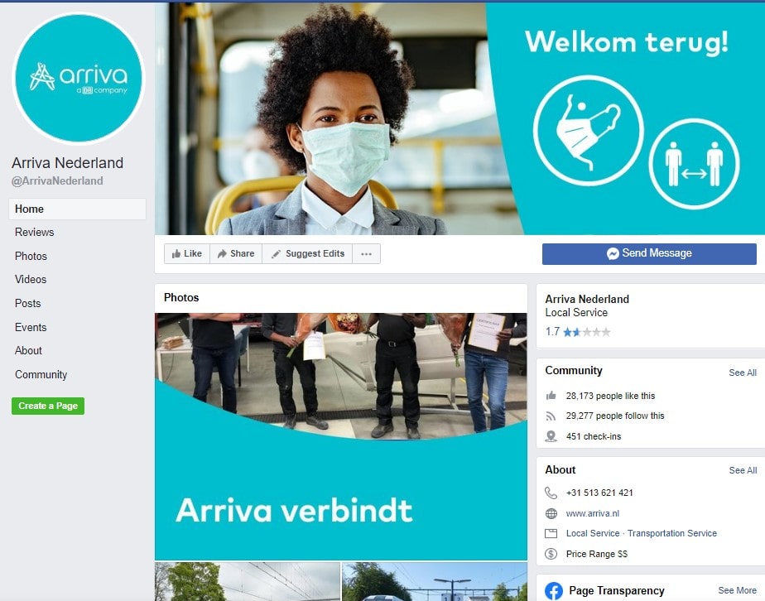The image size is (765, 601).
Task: Click the Transportation Service category link
Action: 671,533
